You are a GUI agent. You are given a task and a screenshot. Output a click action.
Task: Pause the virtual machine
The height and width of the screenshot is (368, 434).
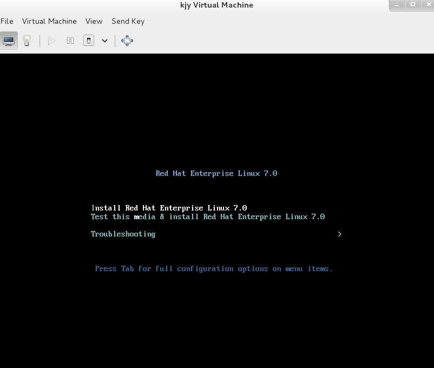point(70,41)
